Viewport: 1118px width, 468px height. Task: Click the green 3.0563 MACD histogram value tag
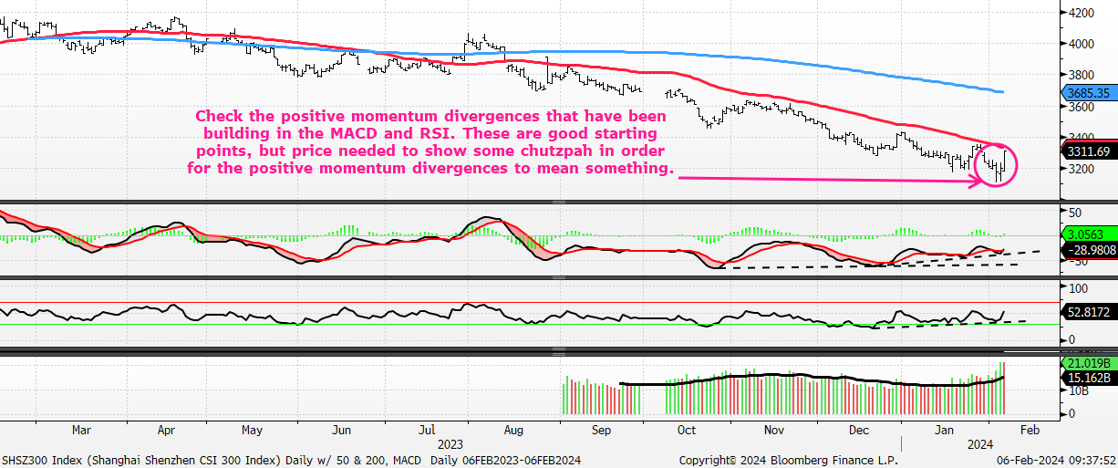(1088, 233)
